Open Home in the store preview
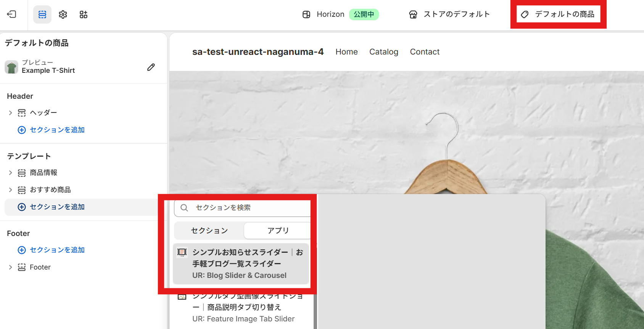The image size is (644, 329). (x=347, y=52)
